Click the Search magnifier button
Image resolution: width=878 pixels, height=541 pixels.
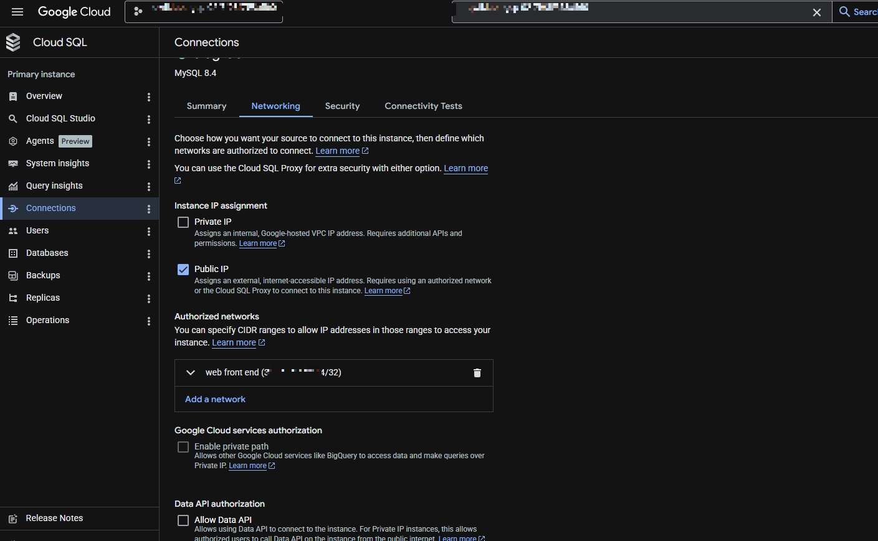pos(856,12)
